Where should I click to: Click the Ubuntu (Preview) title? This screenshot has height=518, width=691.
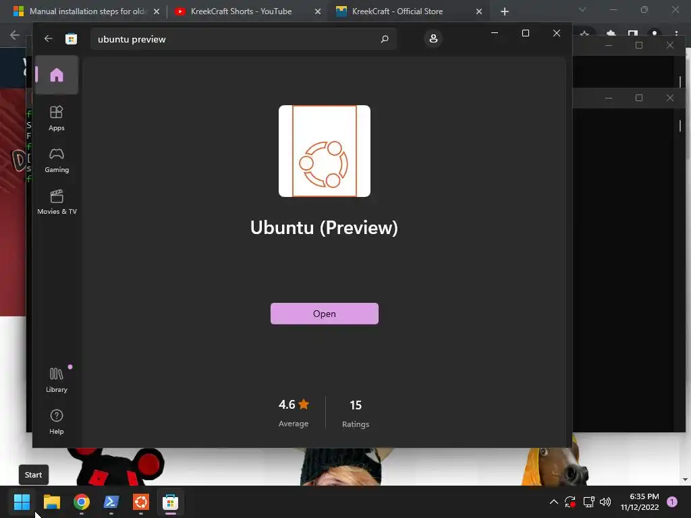point(324,228)
